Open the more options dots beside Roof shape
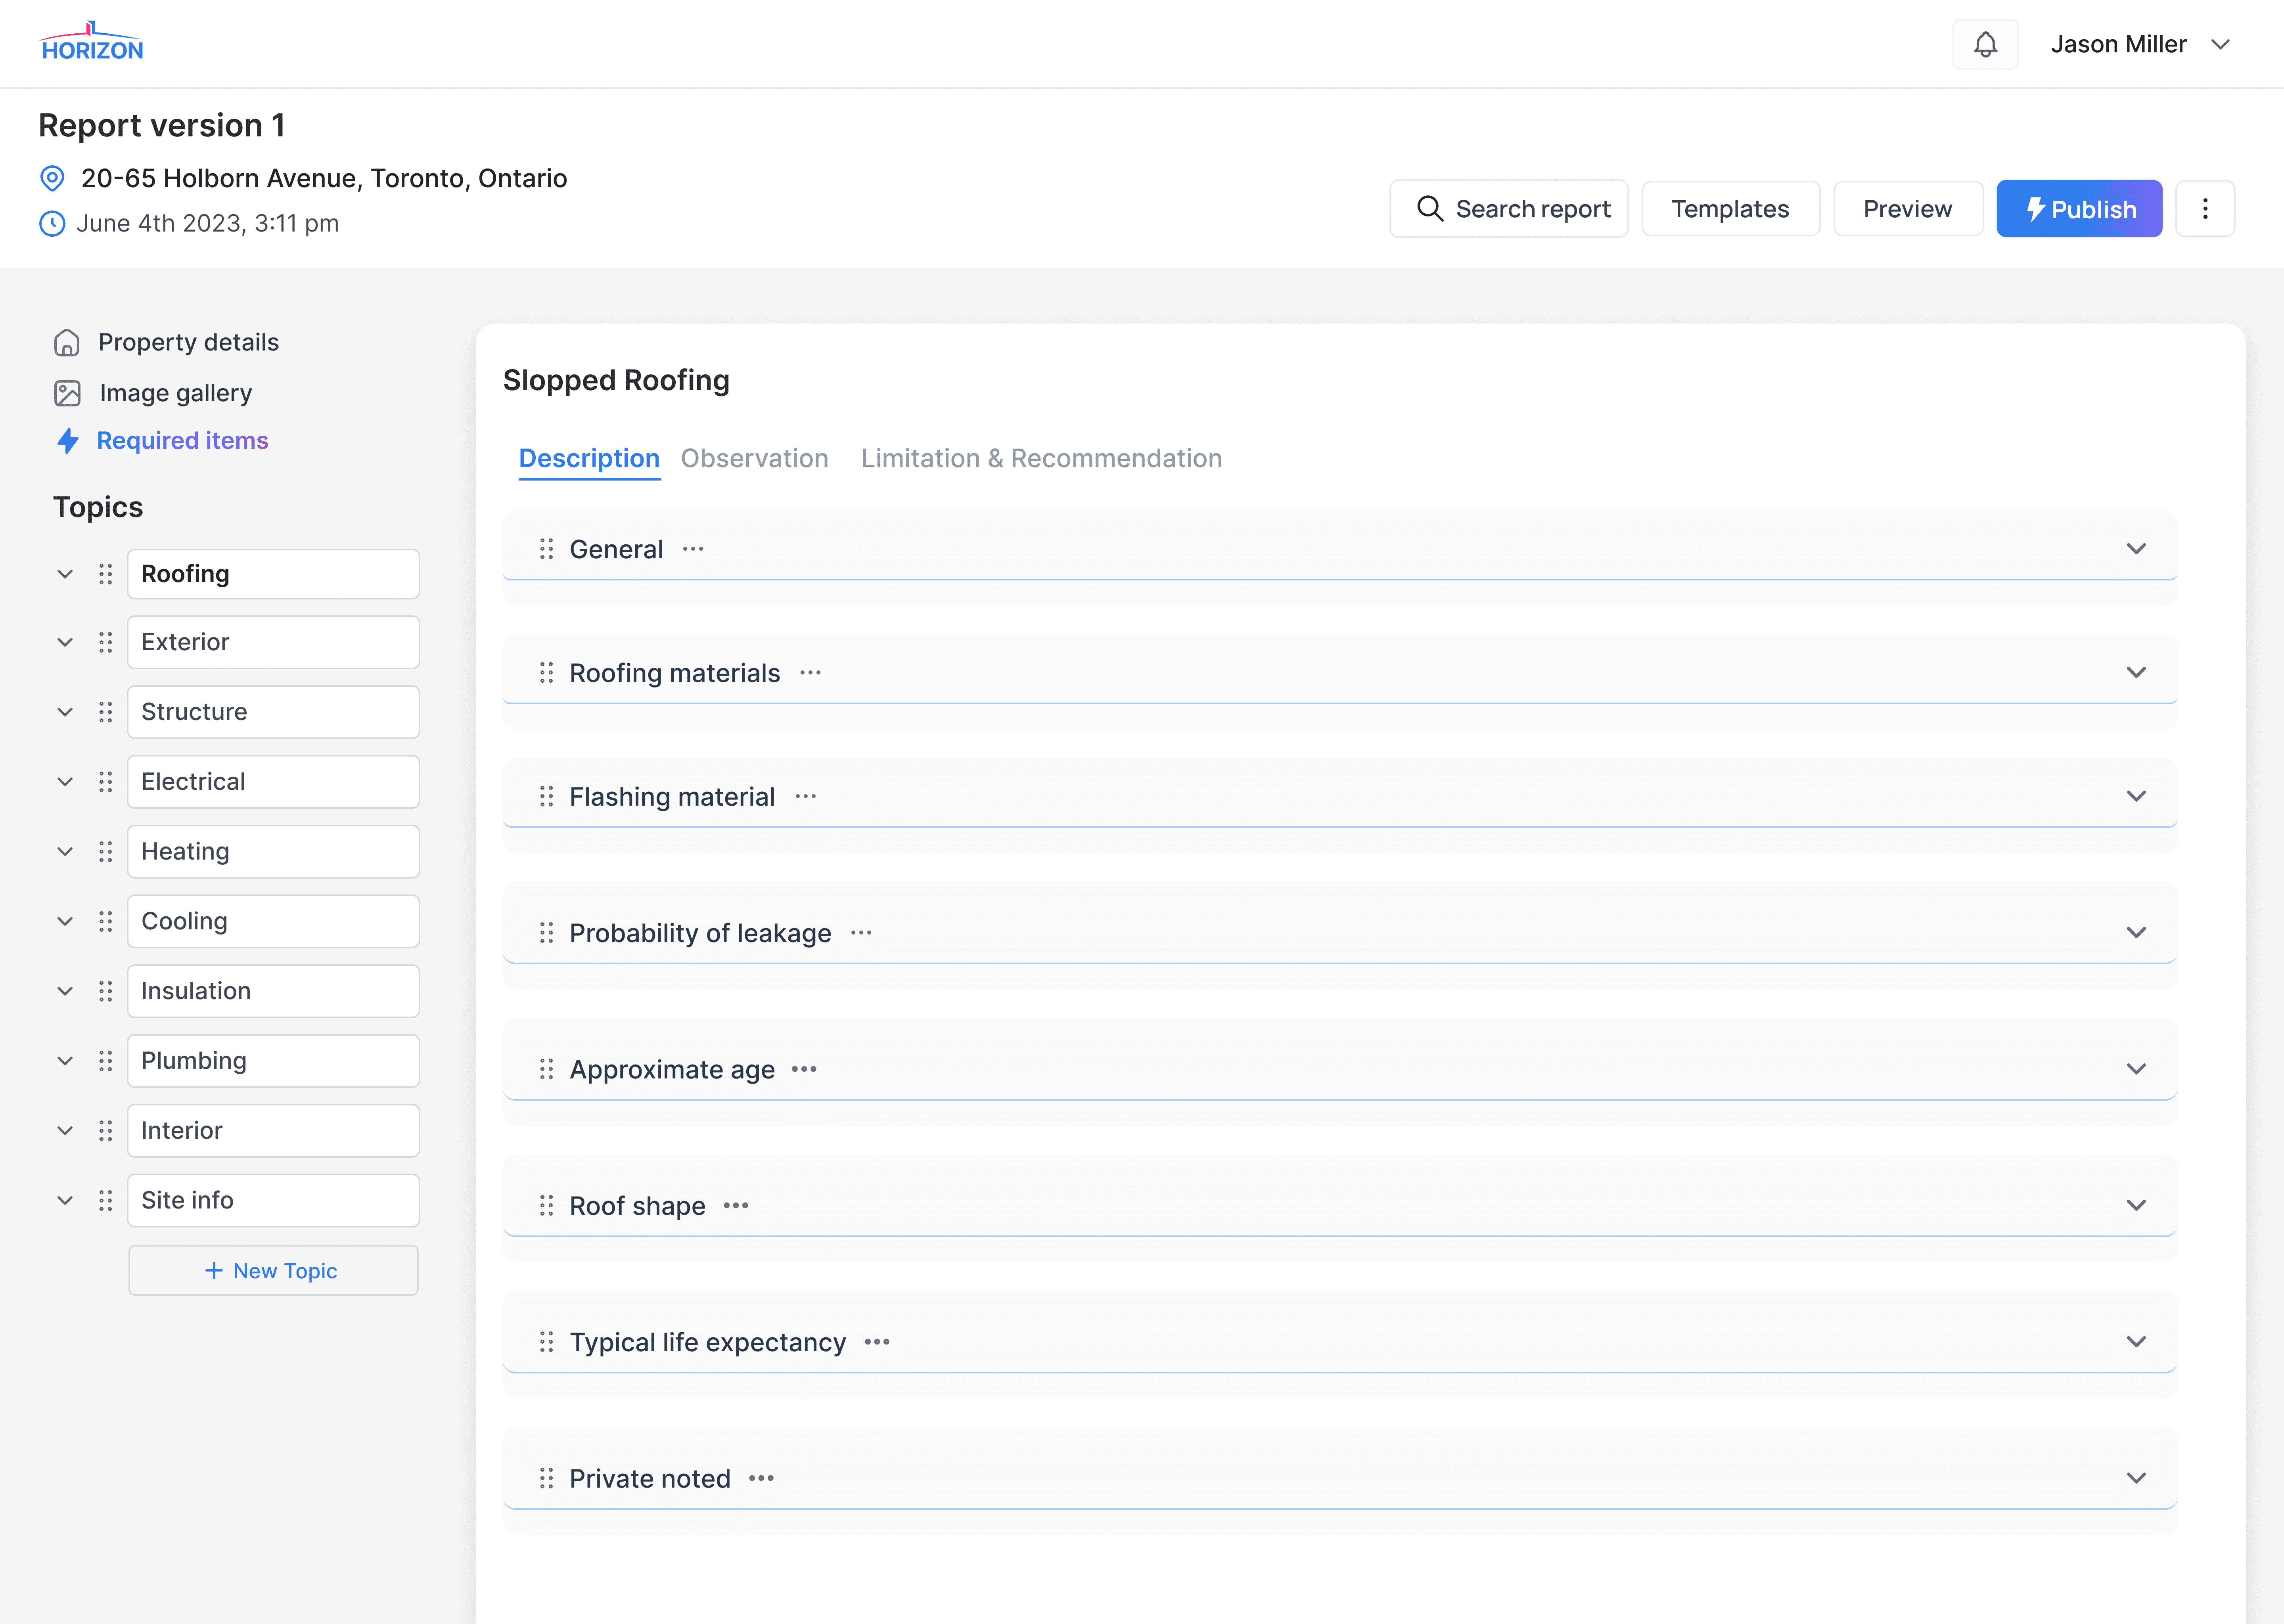 [x=736, y=1206]
